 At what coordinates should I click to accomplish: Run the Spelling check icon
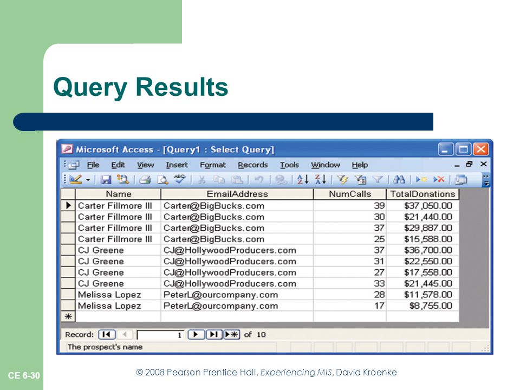point(180,179)
